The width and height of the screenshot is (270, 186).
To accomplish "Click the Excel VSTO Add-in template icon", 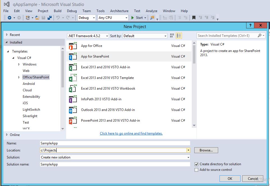I will tap(73, 67).
